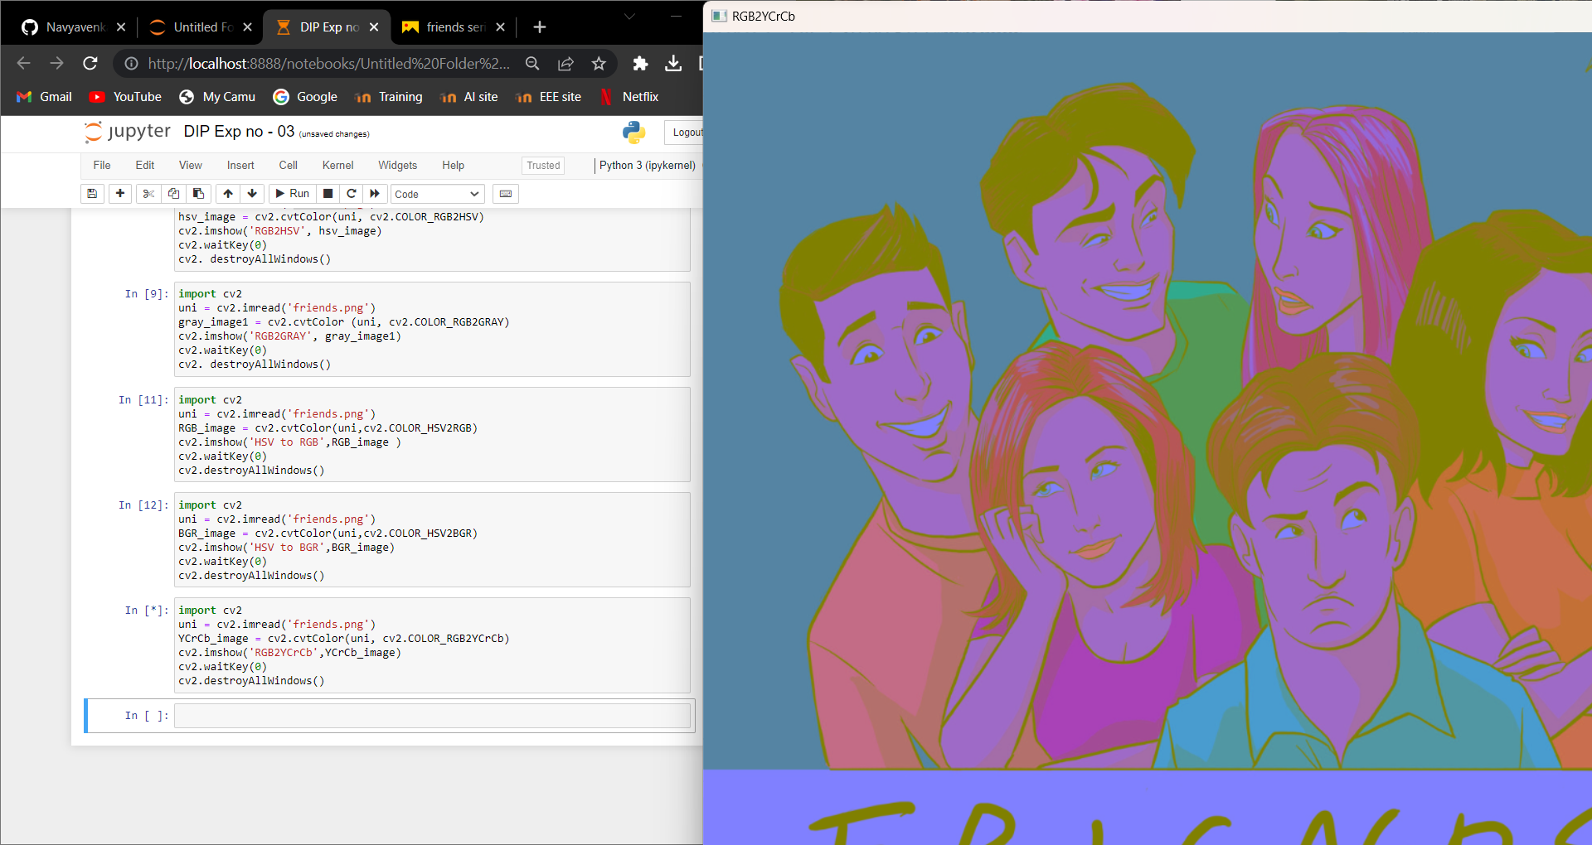Interrupt the kernel with stop icon
The image size is (1592, 845).
328,194
